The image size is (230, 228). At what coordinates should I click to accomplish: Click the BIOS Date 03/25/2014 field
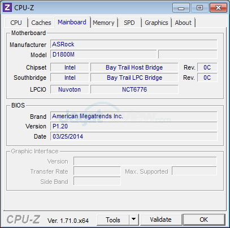tap(134, 136)
